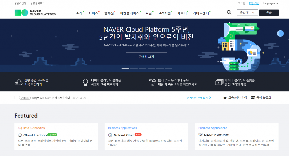Open the NAVER WORKS featured card title
289x156 pixels.
216,135
